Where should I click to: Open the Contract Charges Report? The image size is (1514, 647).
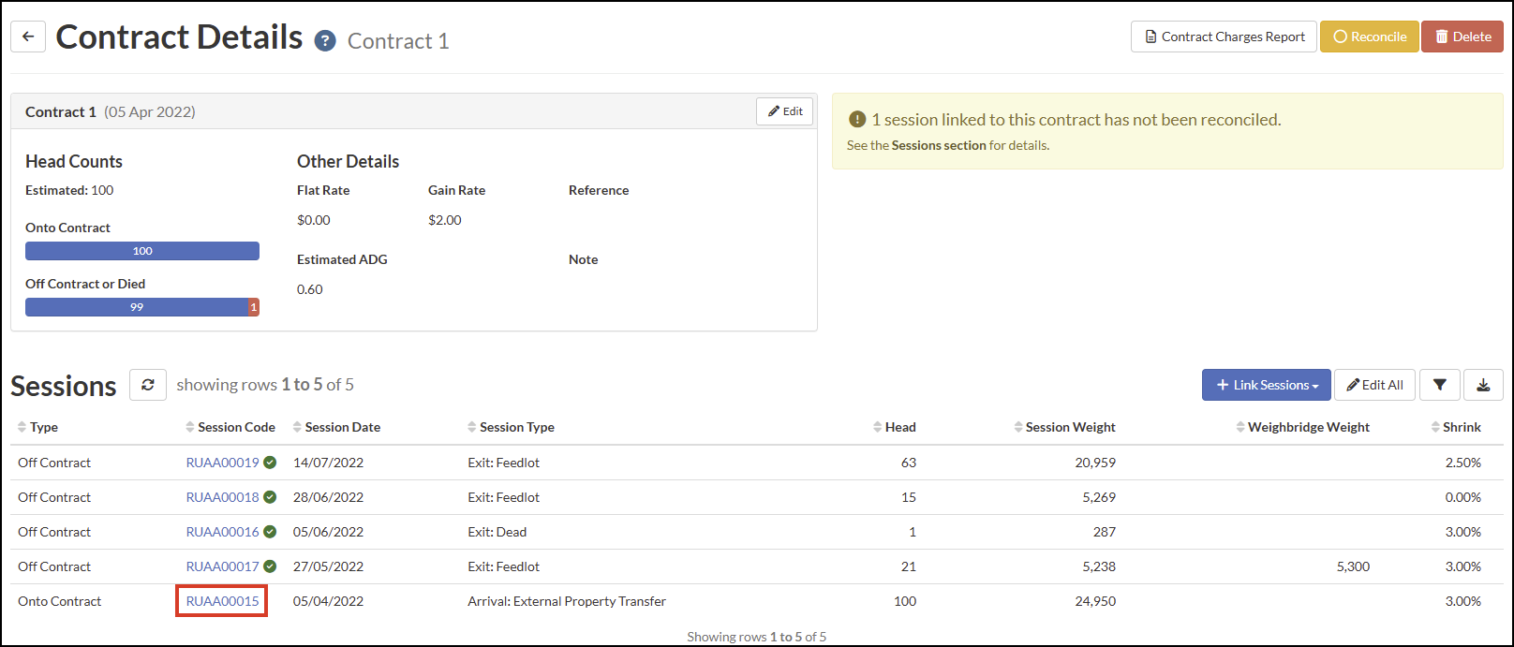click(x=1224, y=37)
